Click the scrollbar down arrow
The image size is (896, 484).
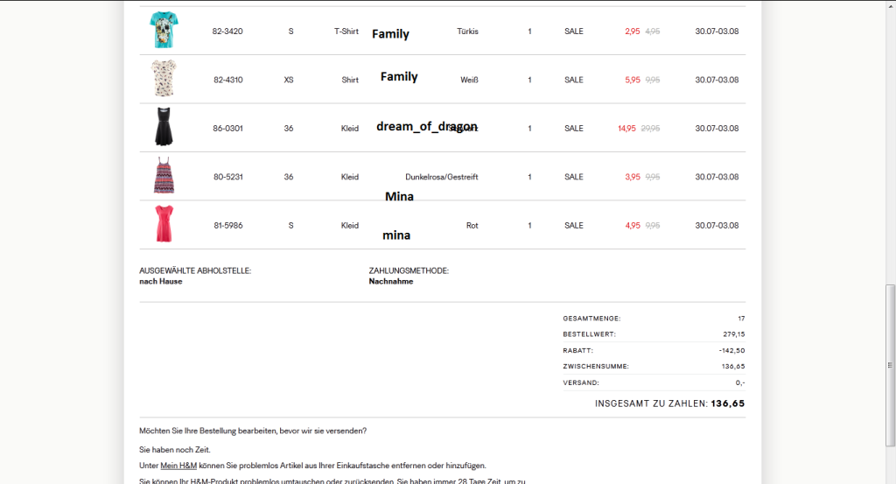coord(890,478)
